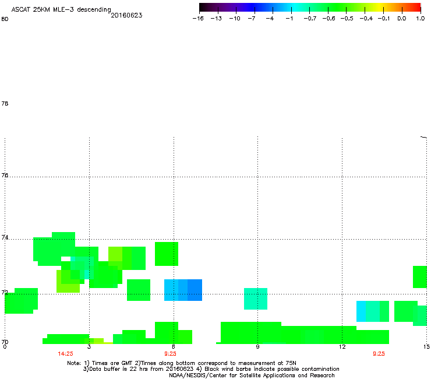Click the 'Data buffer is 22 hrs' note line
Viewport: 431px width, 379px height.
pos(211,369)
